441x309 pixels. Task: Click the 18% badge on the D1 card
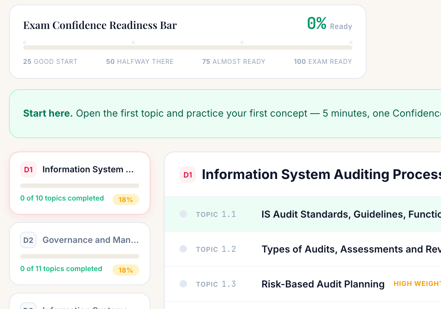[126, 200]
